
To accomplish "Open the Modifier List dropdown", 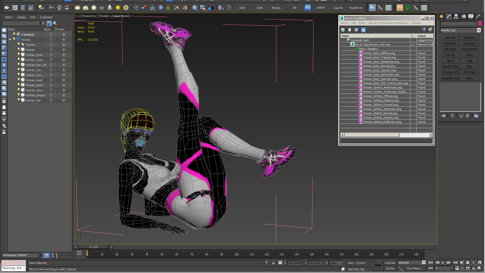I will click(x=479, y=30).
